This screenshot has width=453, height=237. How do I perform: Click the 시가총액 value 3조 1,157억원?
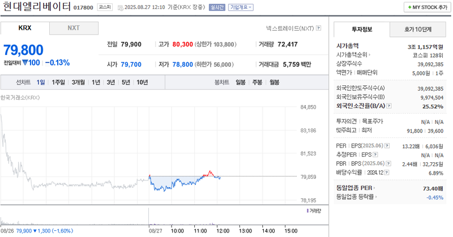click(x=425, y=47)
